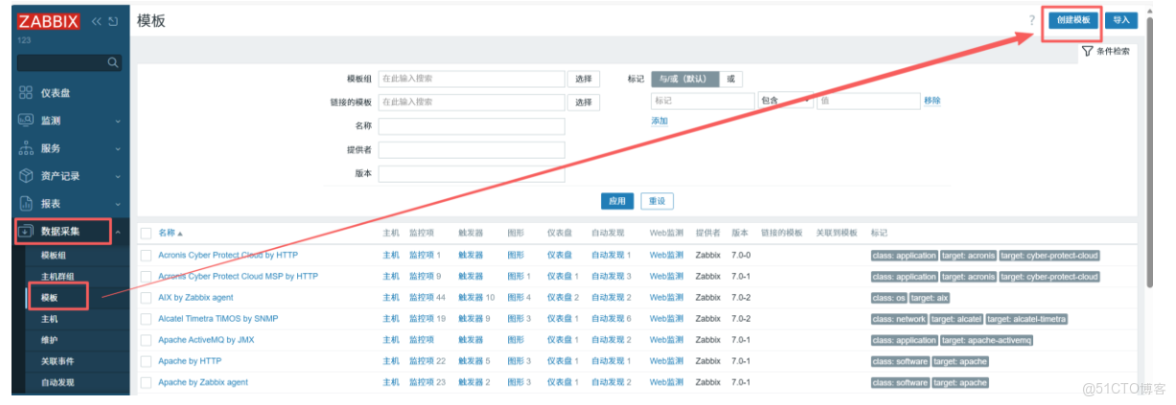Open the 模板组 submenu item
The image size is (1176, 405).
coord(54,256)
